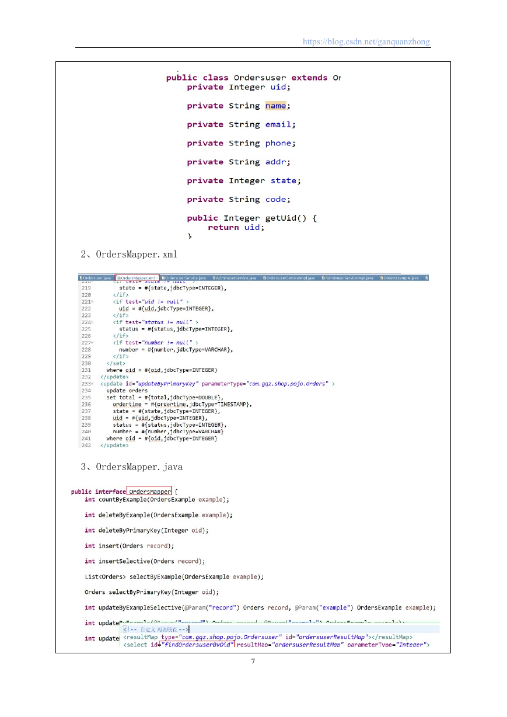
Task: Click 'set total = #{total,jdbcType=DOUBLE}' line
Action: [165, 397]
